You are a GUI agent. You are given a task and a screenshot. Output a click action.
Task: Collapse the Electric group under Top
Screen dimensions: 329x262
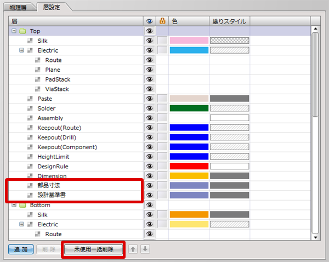[x=22, y=50]
